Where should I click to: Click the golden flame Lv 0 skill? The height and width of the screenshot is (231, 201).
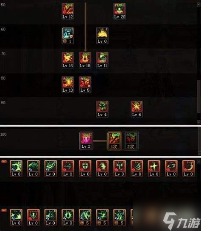point(102,36)
